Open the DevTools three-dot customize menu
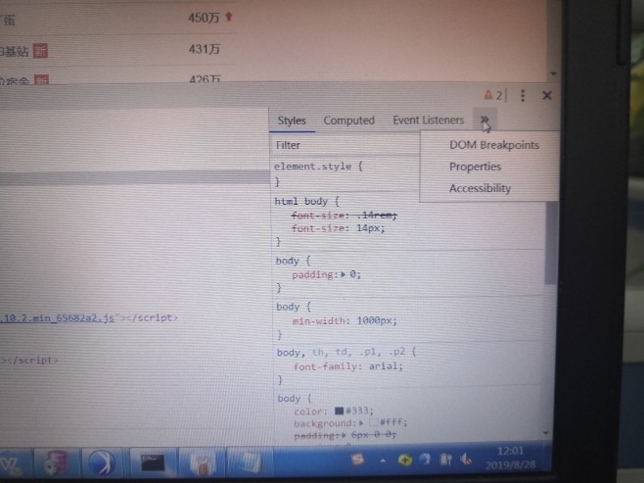 tap(523, 95)
